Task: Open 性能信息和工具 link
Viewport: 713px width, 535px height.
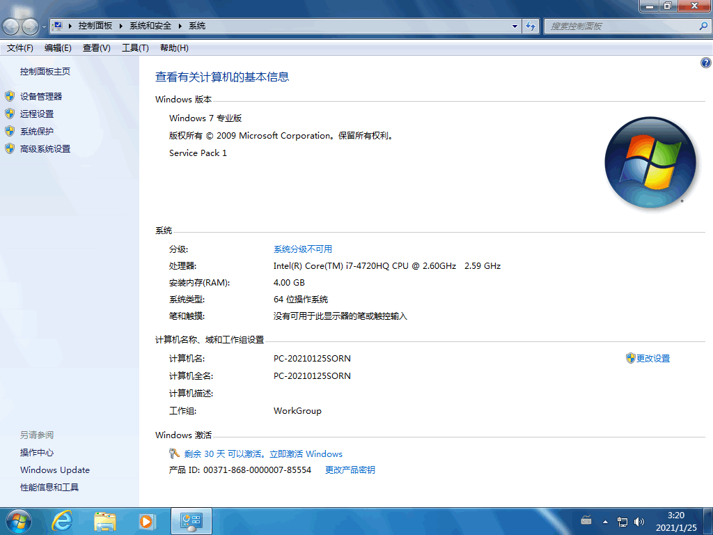Action: click(x=49, y=487)
